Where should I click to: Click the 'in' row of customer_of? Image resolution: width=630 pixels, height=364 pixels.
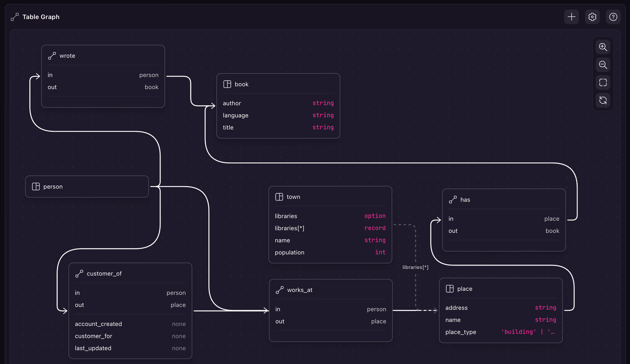[x=130, y=293]
